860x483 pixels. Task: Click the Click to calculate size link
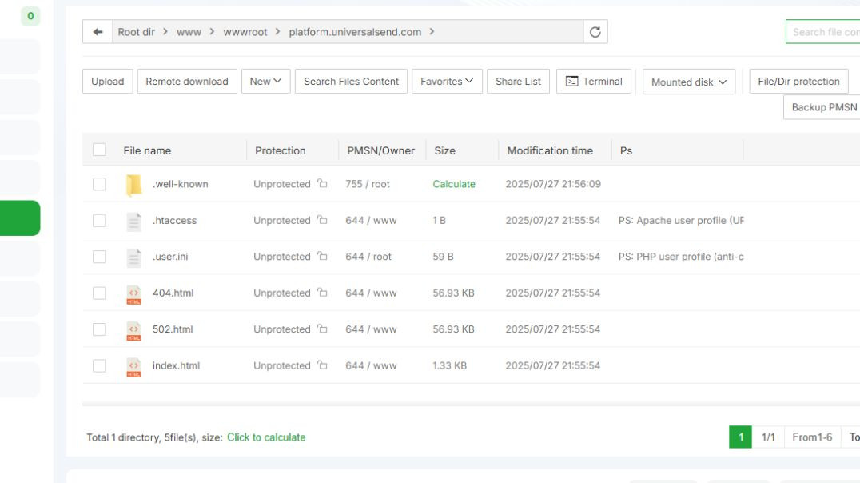pyautogui.click(x=265, y=437)
